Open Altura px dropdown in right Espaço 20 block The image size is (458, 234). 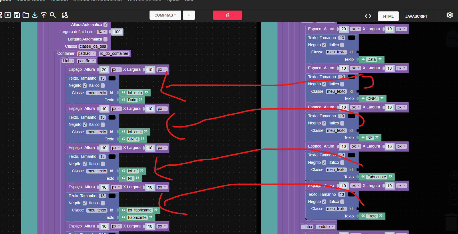(356, 29)
